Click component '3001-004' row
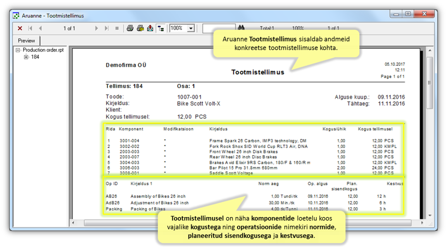 [129, 141]
